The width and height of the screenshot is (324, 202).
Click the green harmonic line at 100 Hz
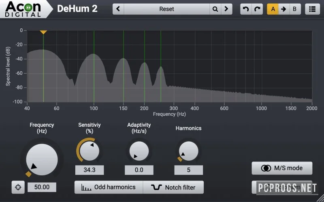pos(94,66)
